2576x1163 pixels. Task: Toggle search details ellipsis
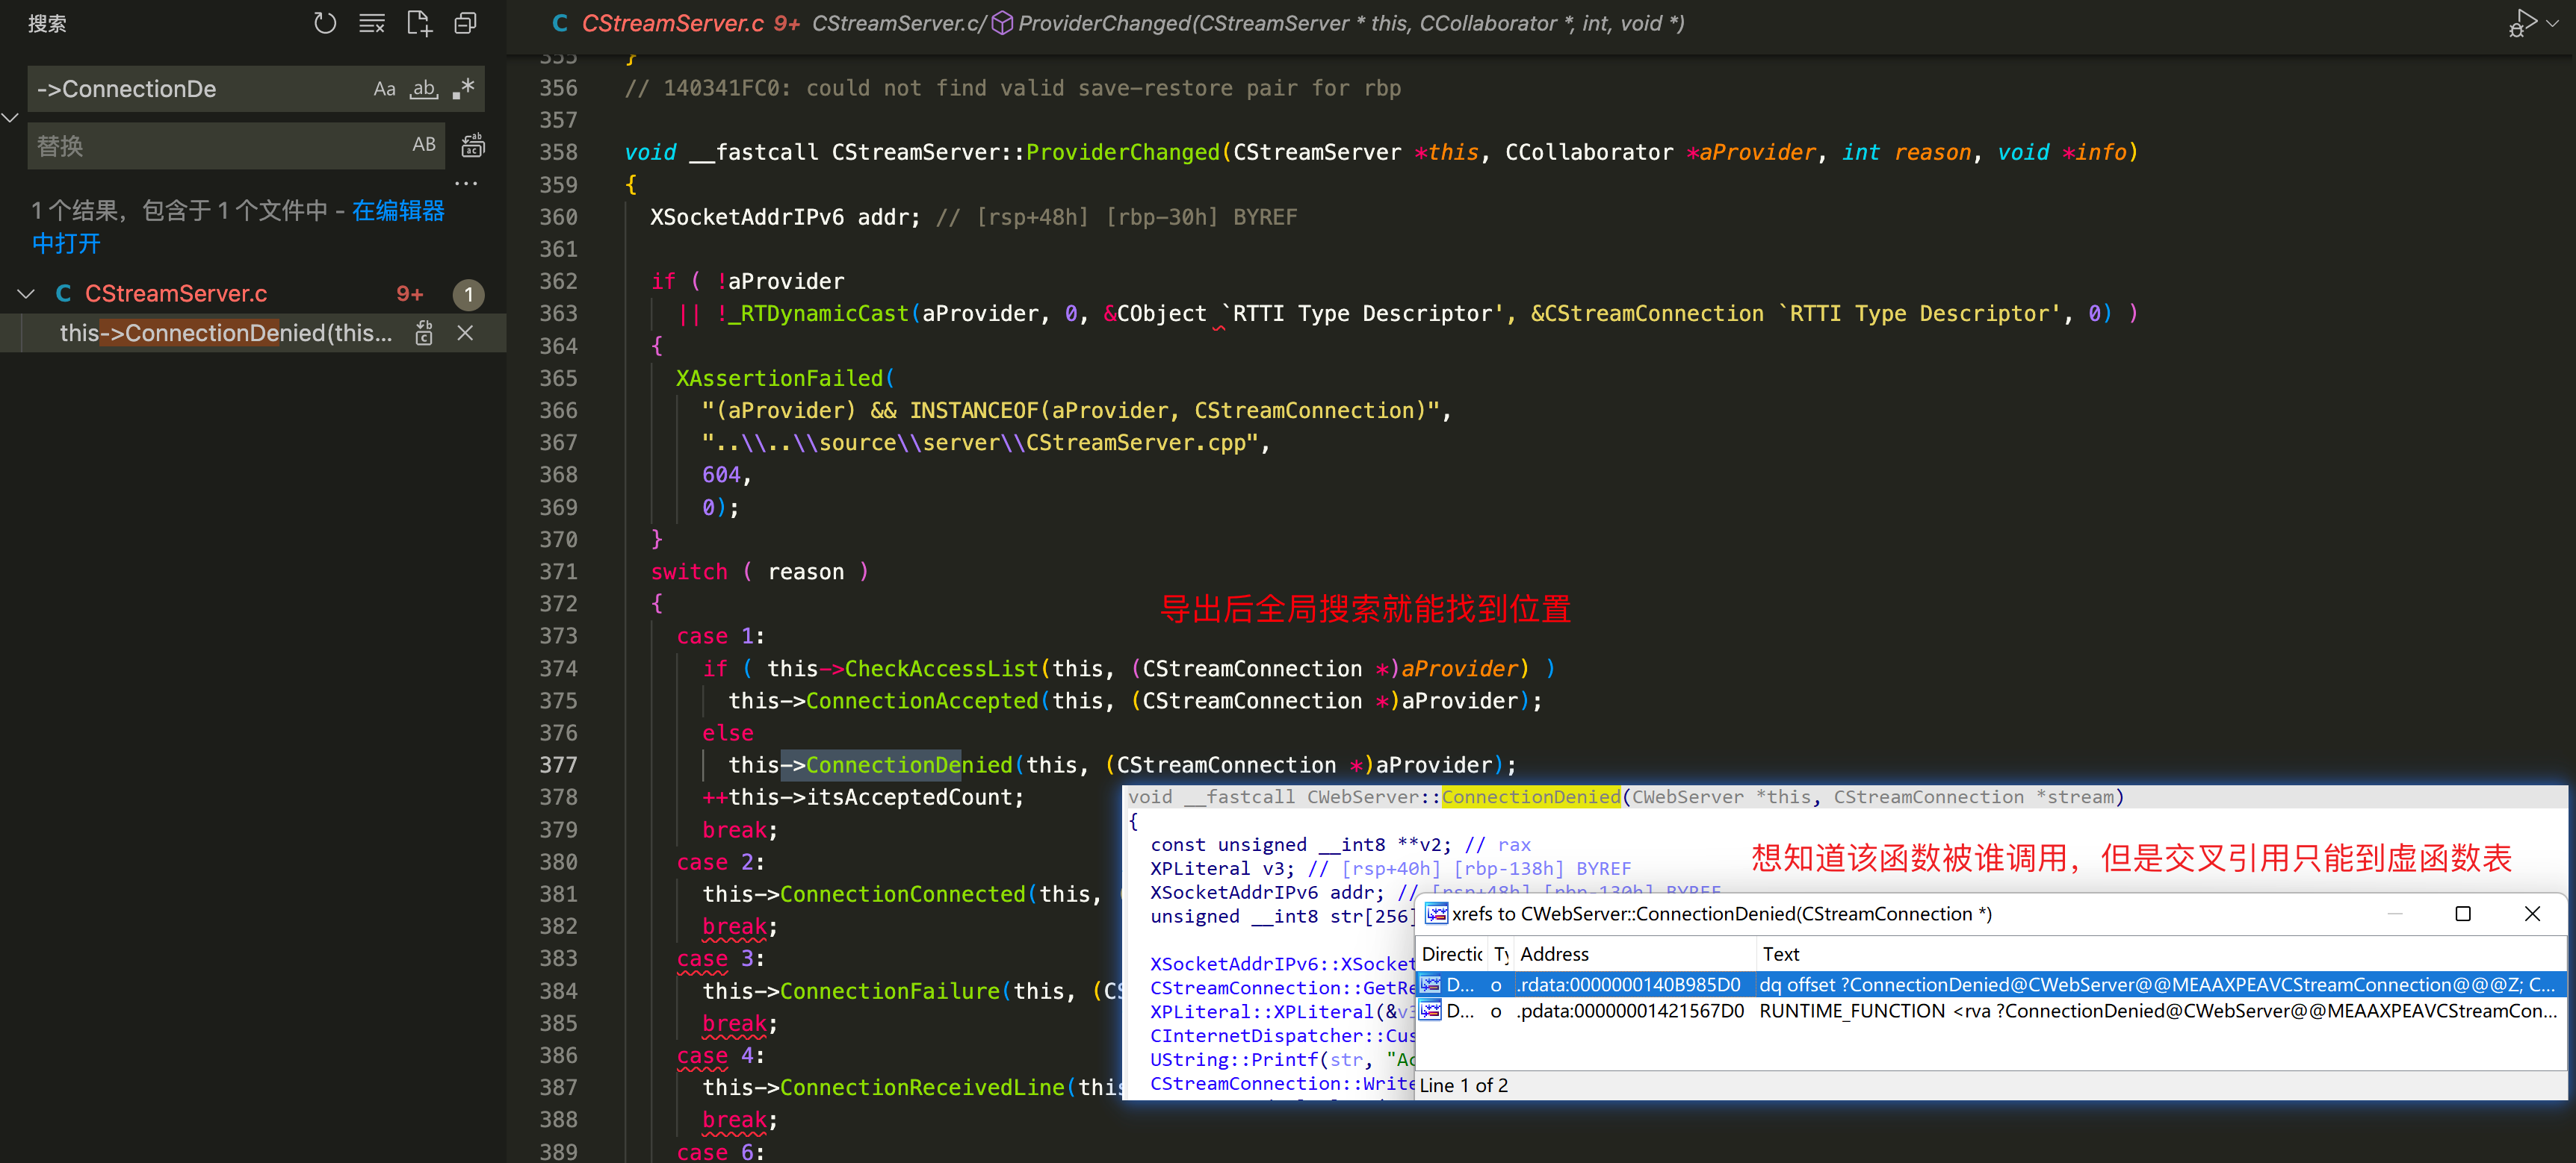coord(466,184)
